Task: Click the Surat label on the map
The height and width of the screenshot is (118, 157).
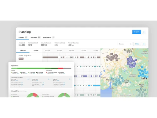Action: 112,89
